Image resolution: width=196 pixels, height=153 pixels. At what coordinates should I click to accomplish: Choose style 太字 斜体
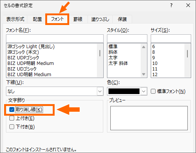[118, 63]
